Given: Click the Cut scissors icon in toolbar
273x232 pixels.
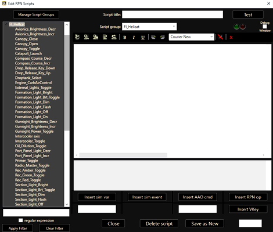Looking at the screenshot, I should pos(77,37).
